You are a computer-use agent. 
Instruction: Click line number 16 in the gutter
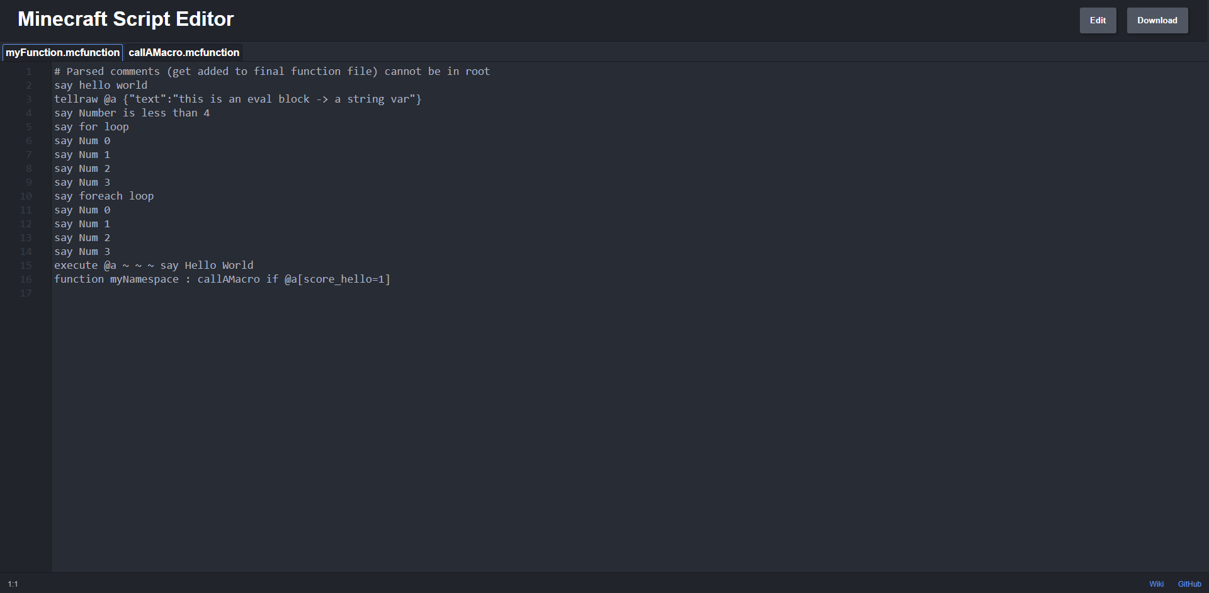(x=26, y=279)
